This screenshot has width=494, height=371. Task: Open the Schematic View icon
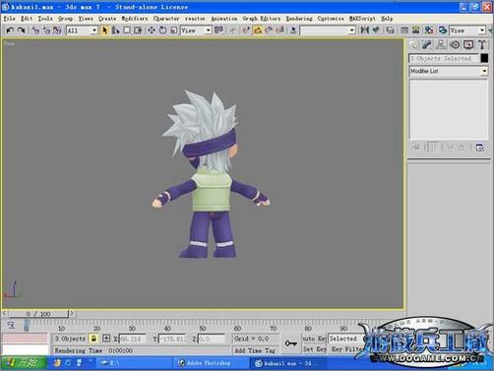click(416, 31)
